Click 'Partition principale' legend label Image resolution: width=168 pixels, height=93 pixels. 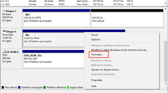pos(32,87)
